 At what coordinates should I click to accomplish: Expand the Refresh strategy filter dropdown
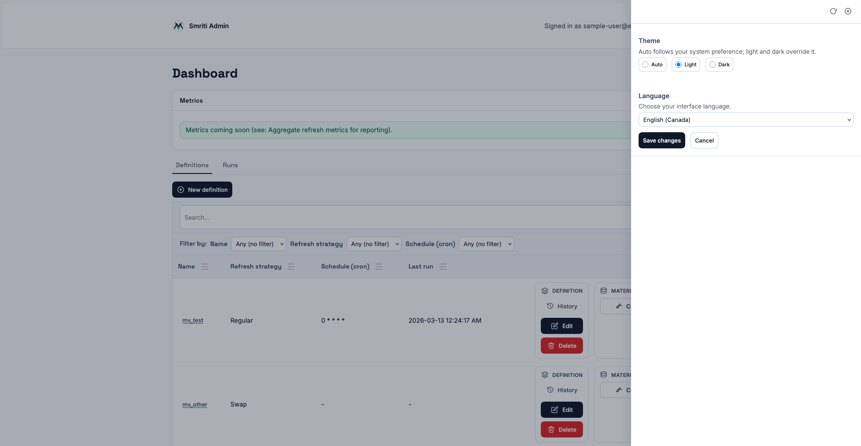pos(374,244)
